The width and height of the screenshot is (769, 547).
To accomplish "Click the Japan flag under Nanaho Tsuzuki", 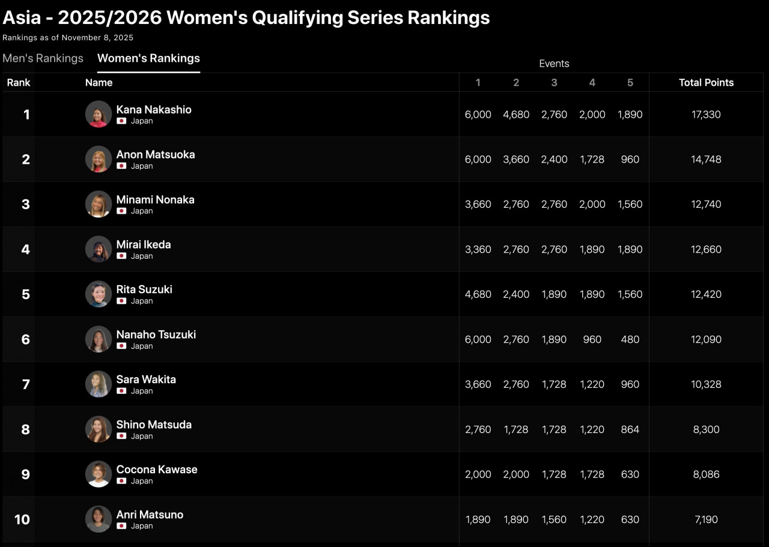I will tap(121, 346).
